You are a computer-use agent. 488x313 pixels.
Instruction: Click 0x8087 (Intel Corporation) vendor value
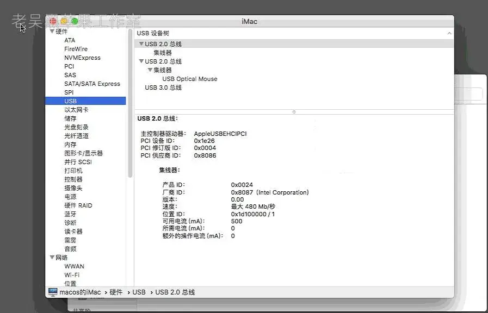click(270, 192)
